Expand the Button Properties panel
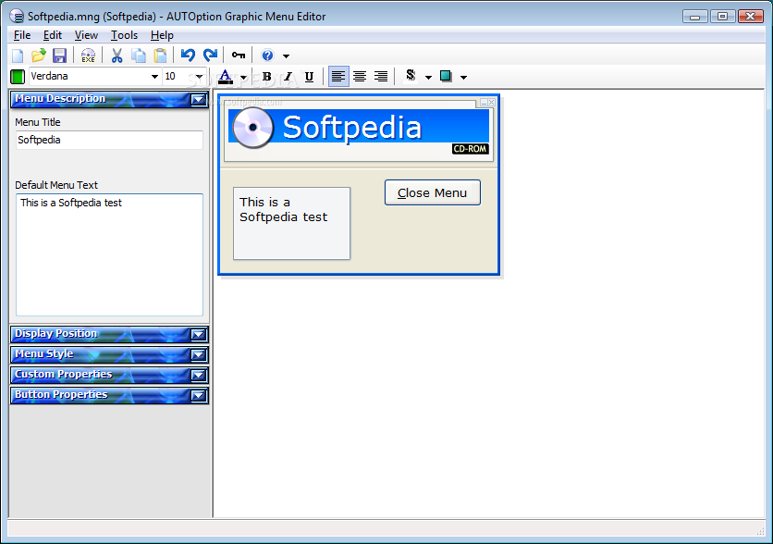 coord(199,396)
